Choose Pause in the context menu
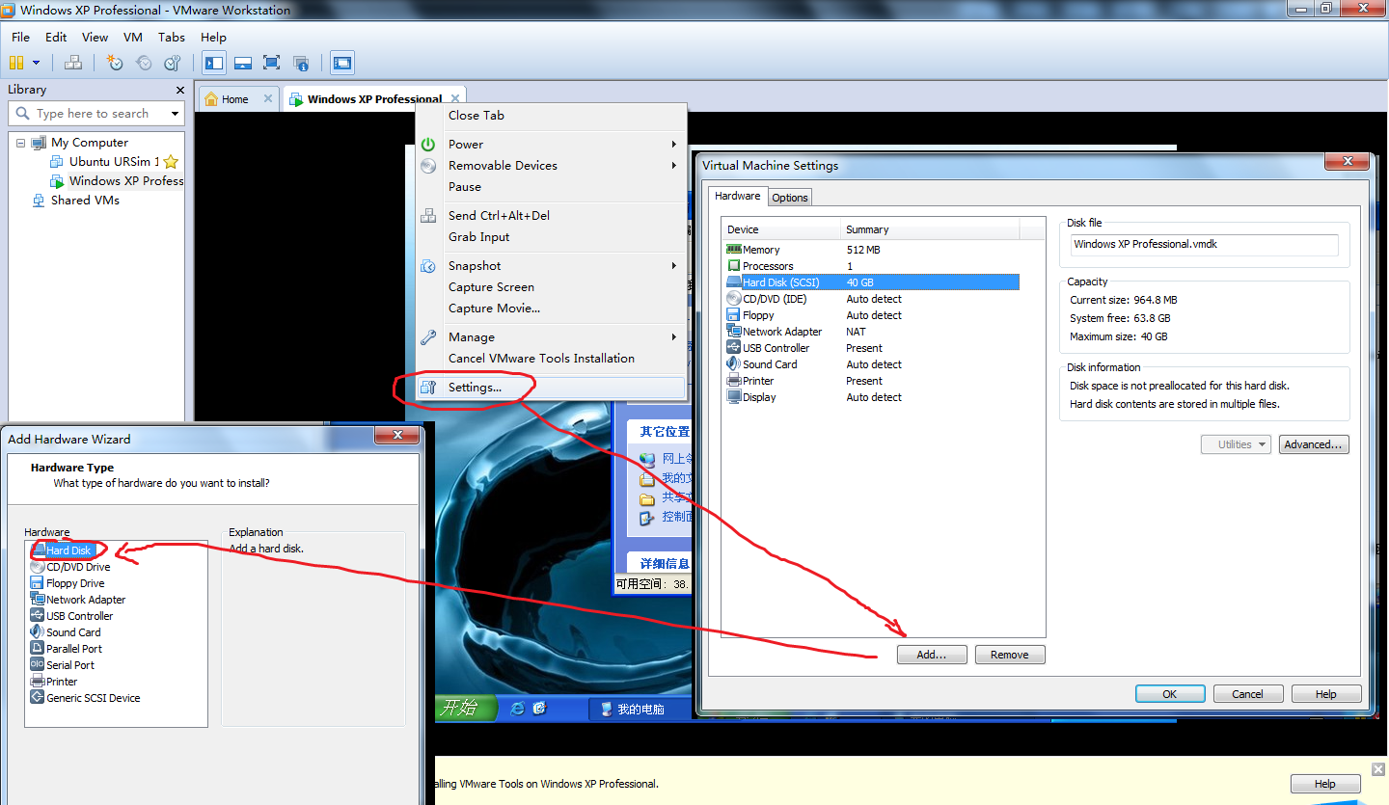The width and height of the screenshot is (1389, 805). point(551,187)
